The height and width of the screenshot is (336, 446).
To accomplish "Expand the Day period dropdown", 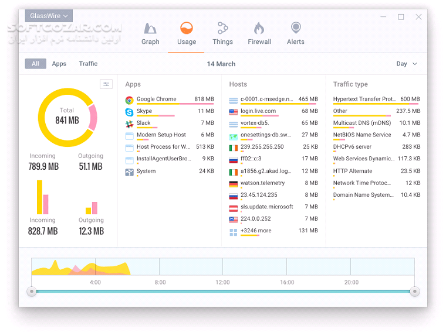I will click(x=407, y=64).
